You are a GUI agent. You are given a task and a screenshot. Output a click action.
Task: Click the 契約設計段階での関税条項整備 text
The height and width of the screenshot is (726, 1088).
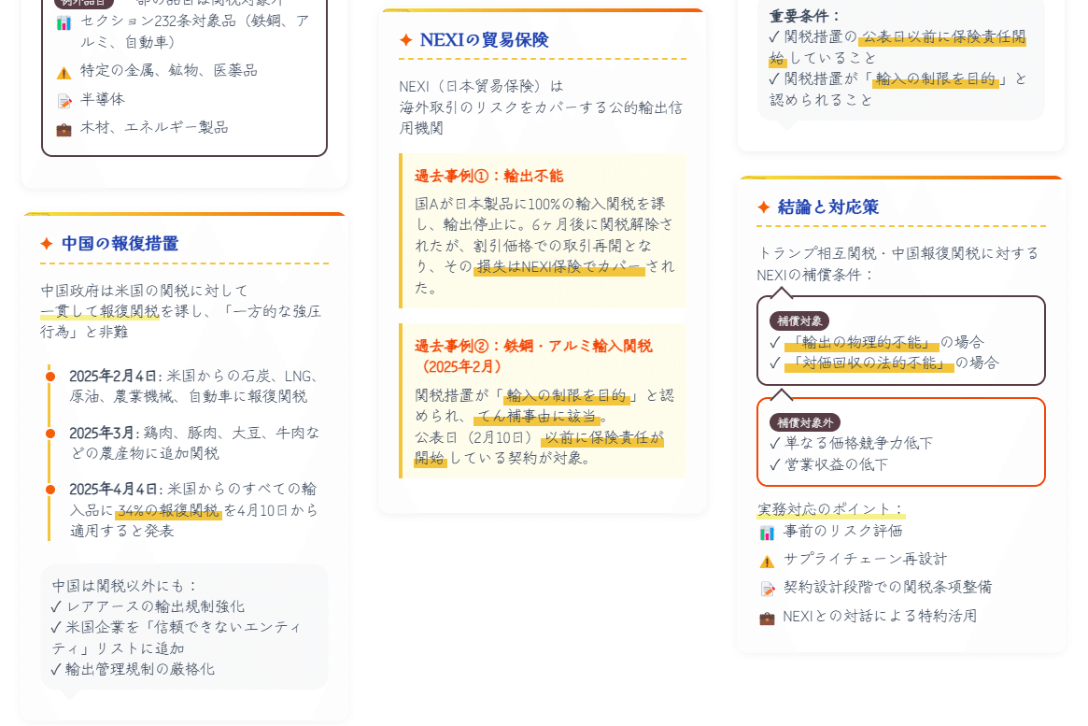(x=887, y=587)
